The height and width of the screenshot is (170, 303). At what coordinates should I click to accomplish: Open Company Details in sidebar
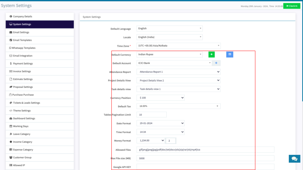point(22,16)
